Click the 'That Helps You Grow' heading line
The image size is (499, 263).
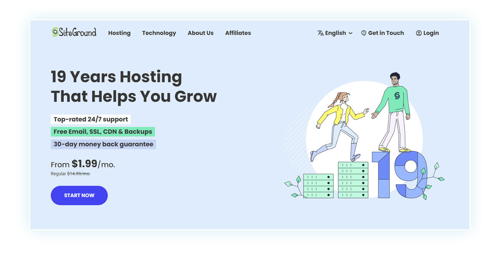pos(134,96)
